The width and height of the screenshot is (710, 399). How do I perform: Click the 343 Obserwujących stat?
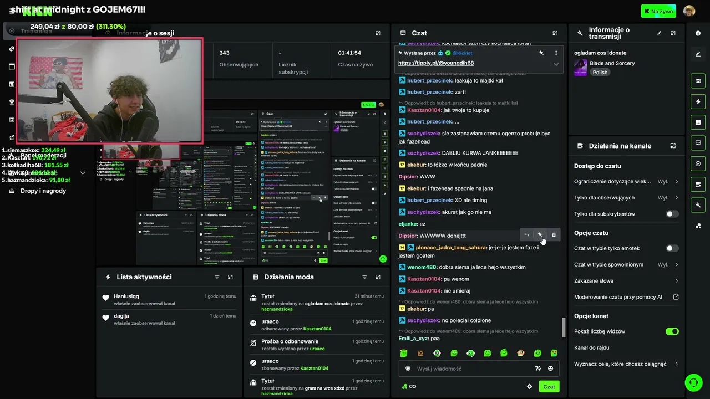(239, 59)
